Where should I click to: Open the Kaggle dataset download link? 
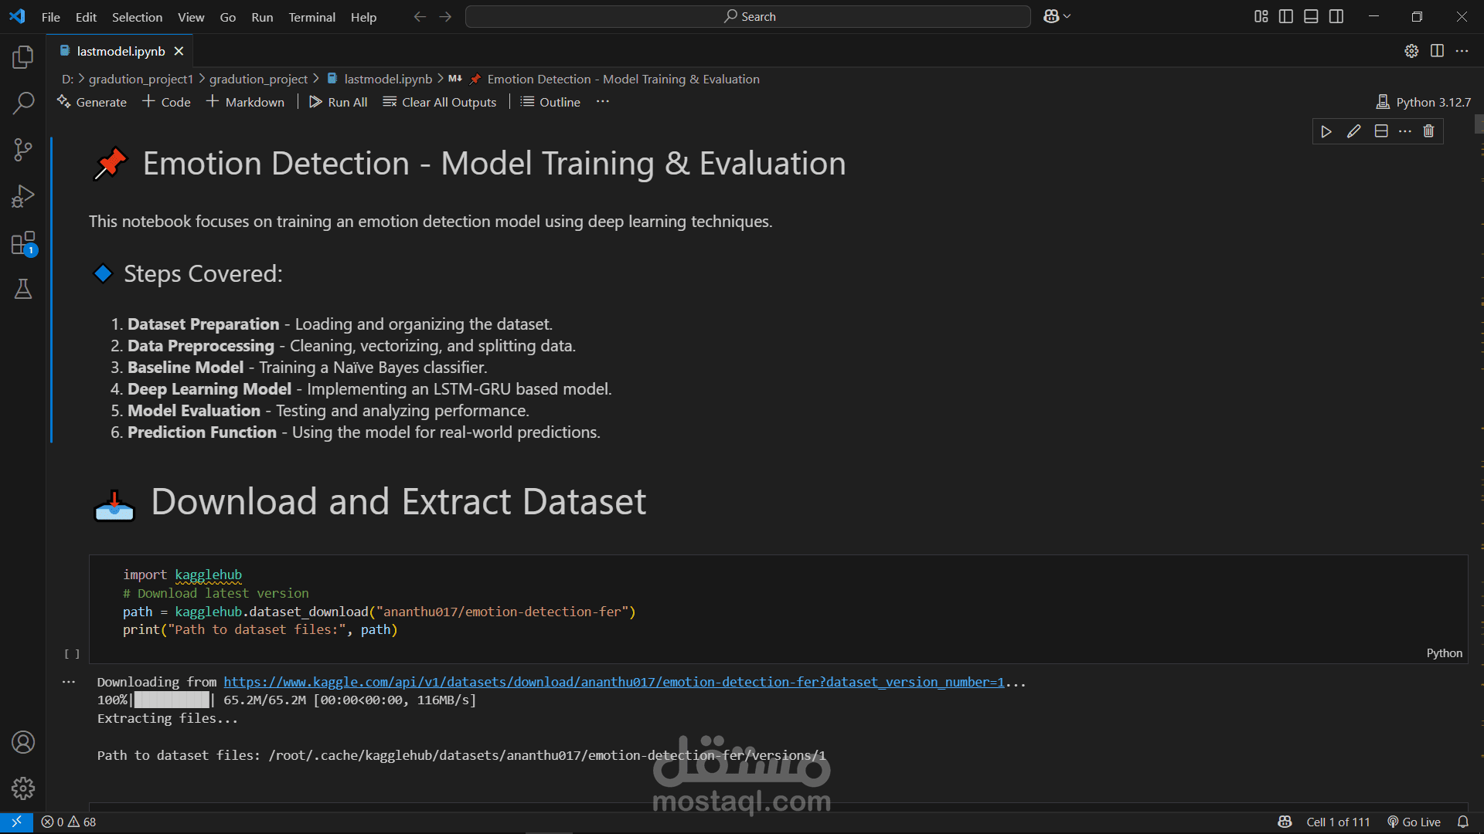click(x=614, y=682)
